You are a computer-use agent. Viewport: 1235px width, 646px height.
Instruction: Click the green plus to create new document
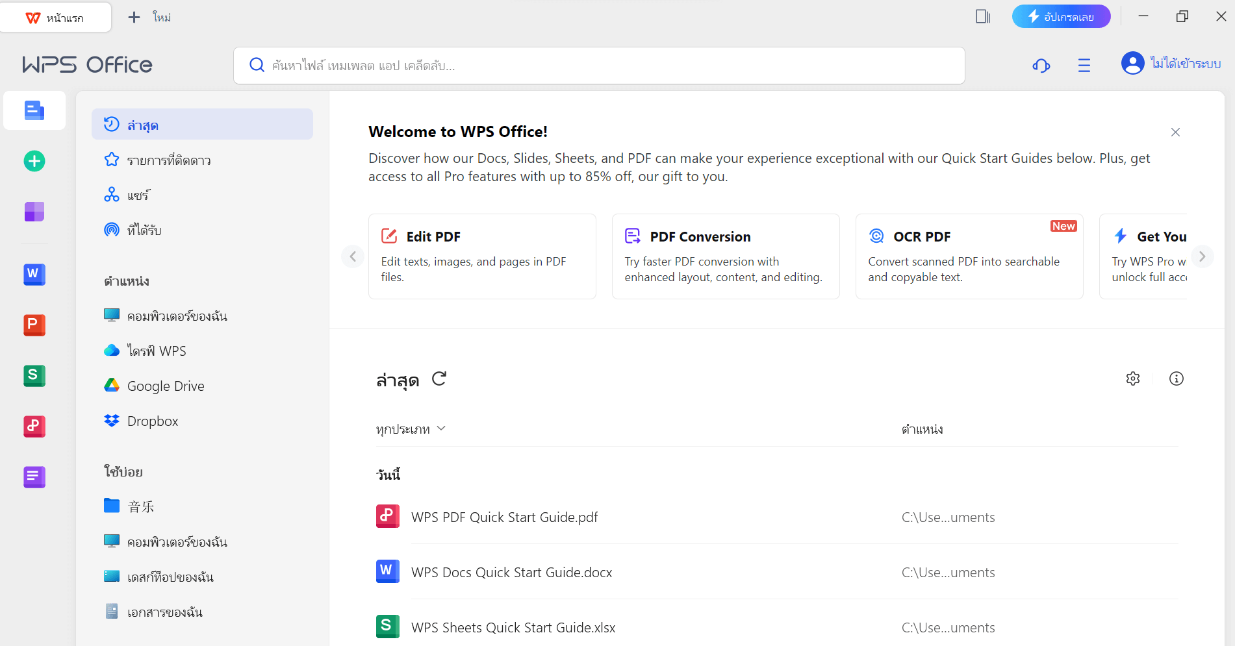click(34, 161)
